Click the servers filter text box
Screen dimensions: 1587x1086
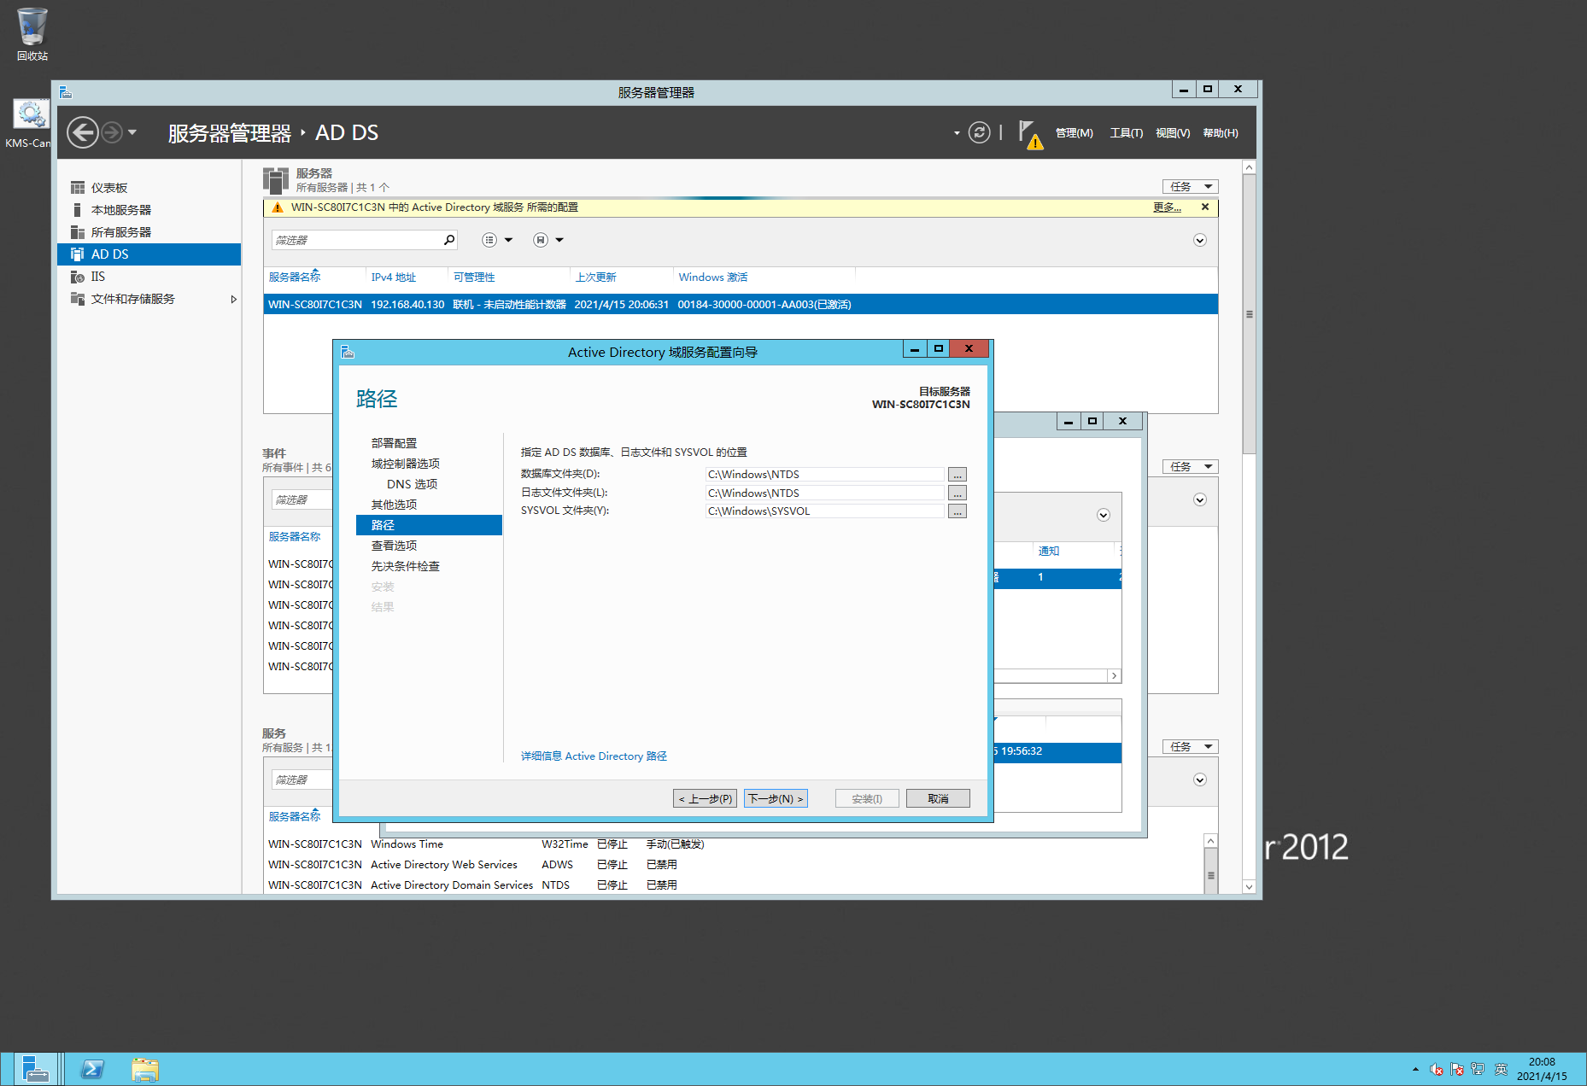click(357, 240)
